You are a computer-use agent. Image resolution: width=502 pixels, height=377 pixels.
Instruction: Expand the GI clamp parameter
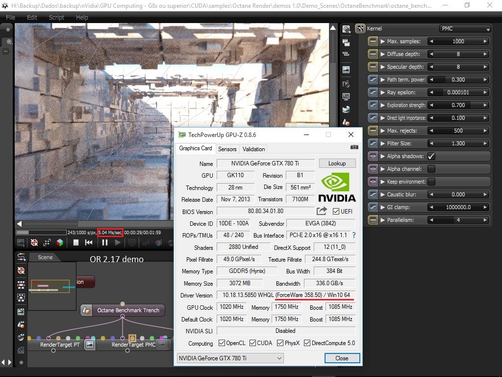coord(382,208)
